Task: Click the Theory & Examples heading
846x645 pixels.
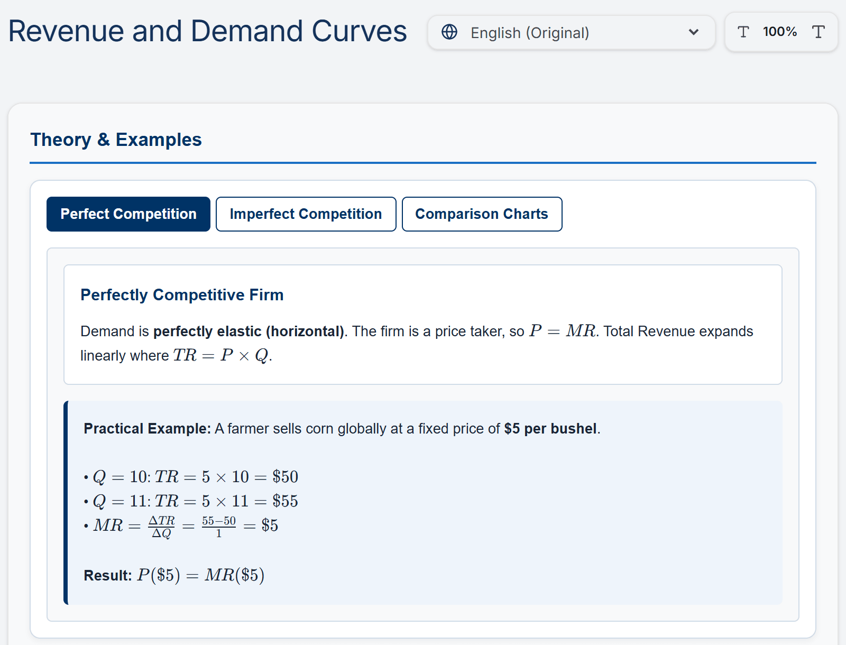Action: 116,140
